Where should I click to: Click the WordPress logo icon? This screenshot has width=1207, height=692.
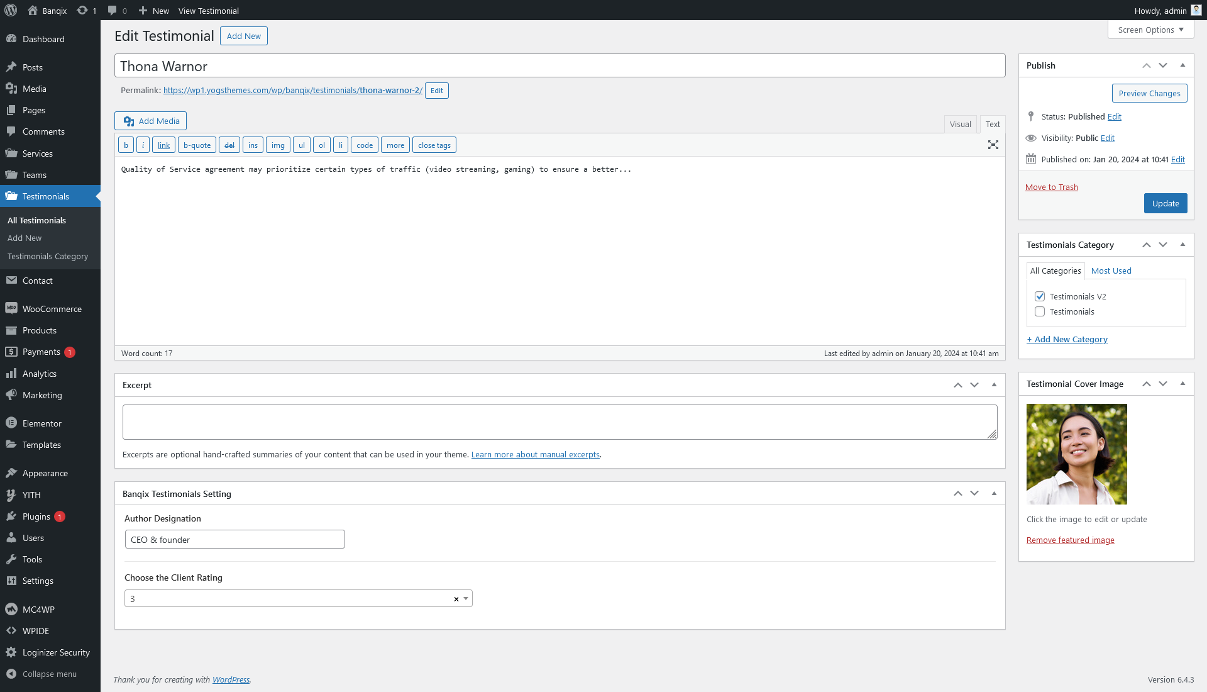point(11,10)
